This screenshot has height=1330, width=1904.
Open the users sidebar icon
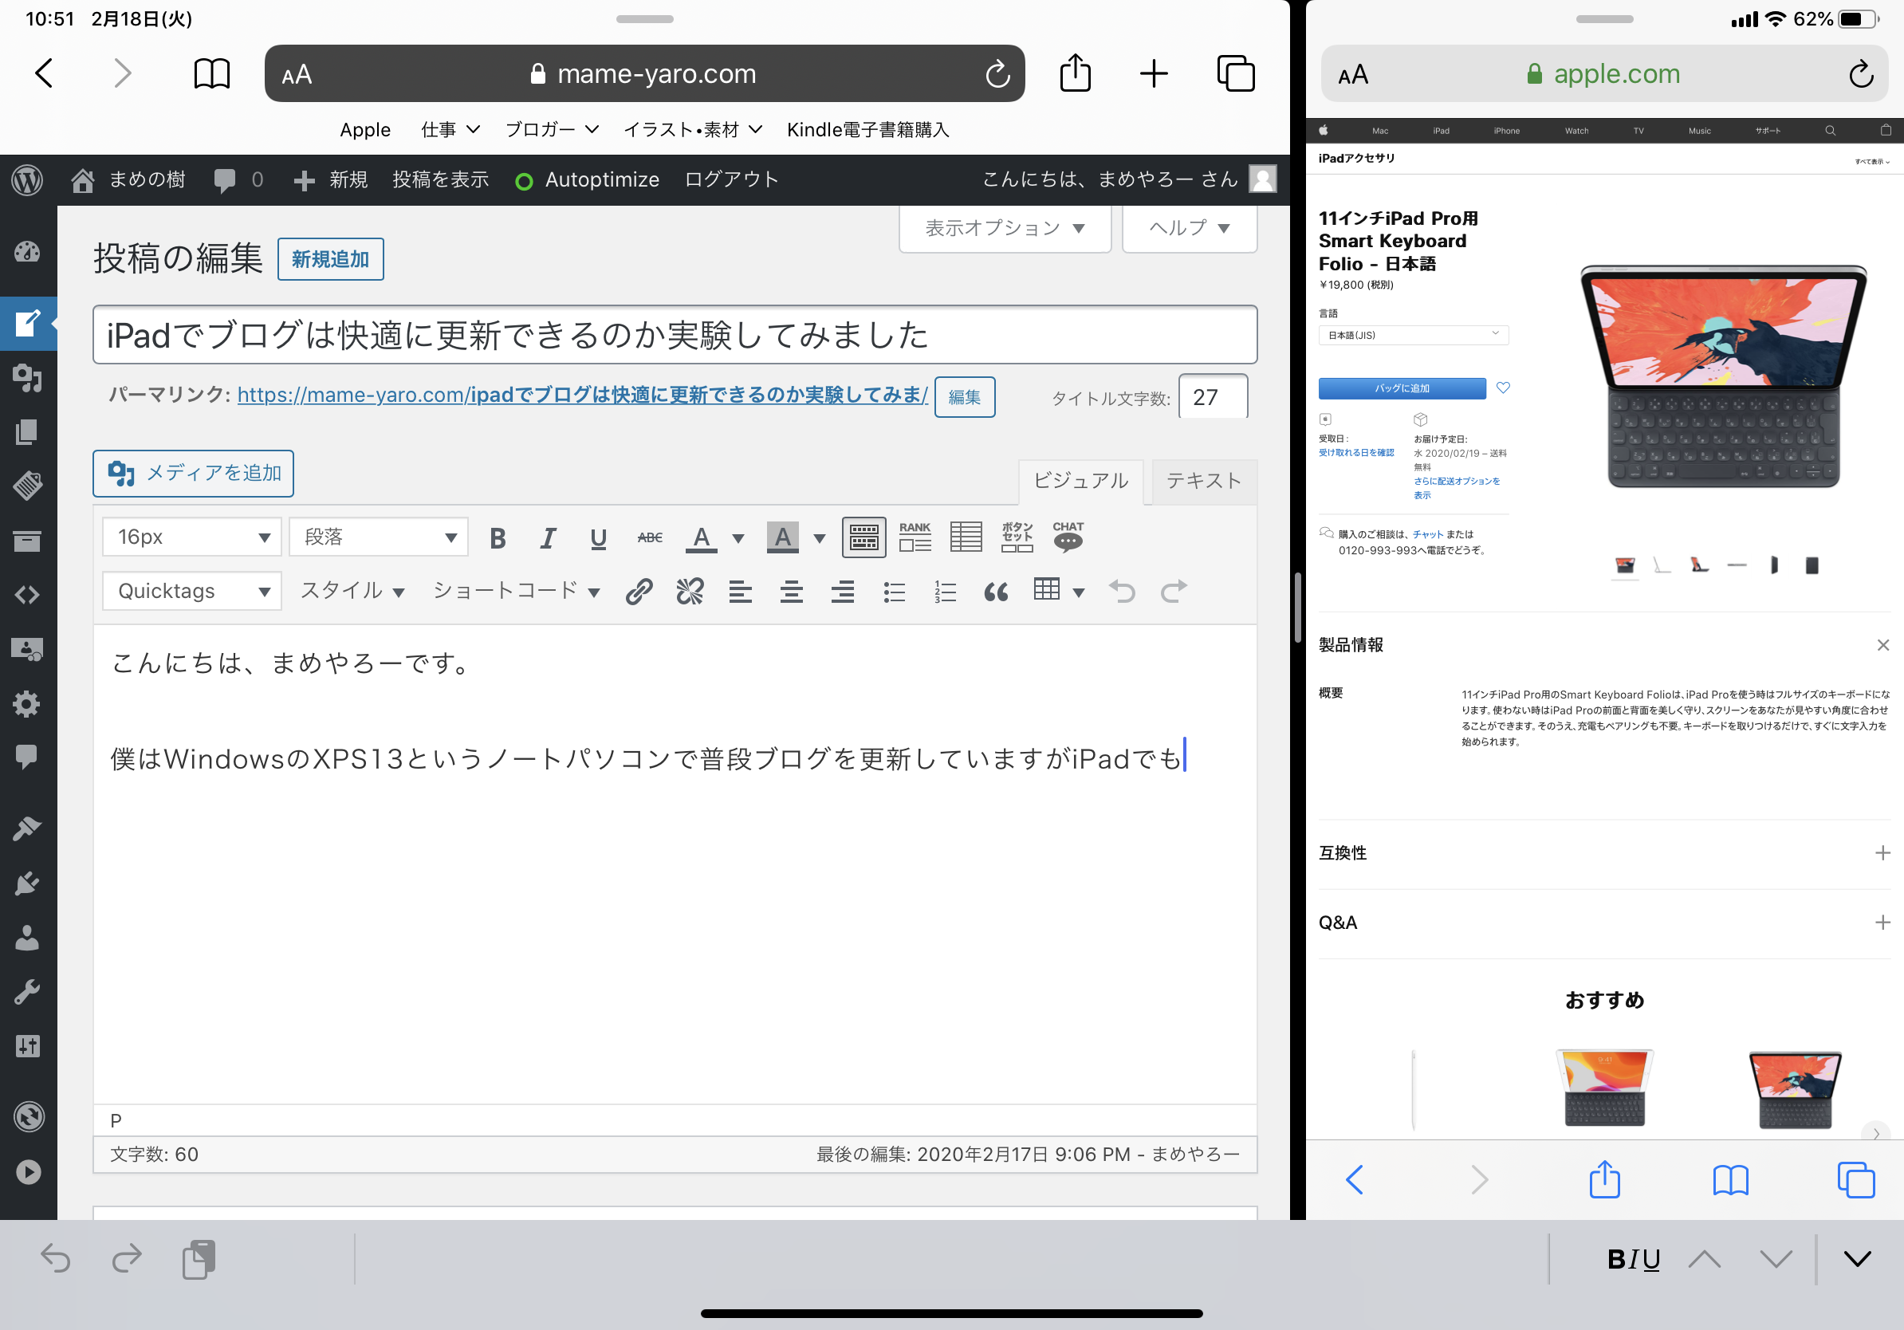pos(27,937)
